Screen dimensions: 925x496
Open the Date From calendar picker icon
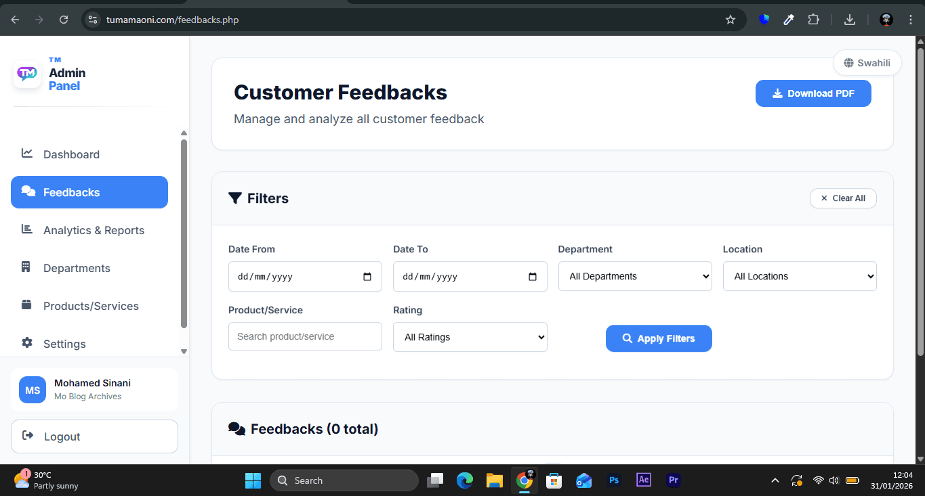tap(367, 276)
